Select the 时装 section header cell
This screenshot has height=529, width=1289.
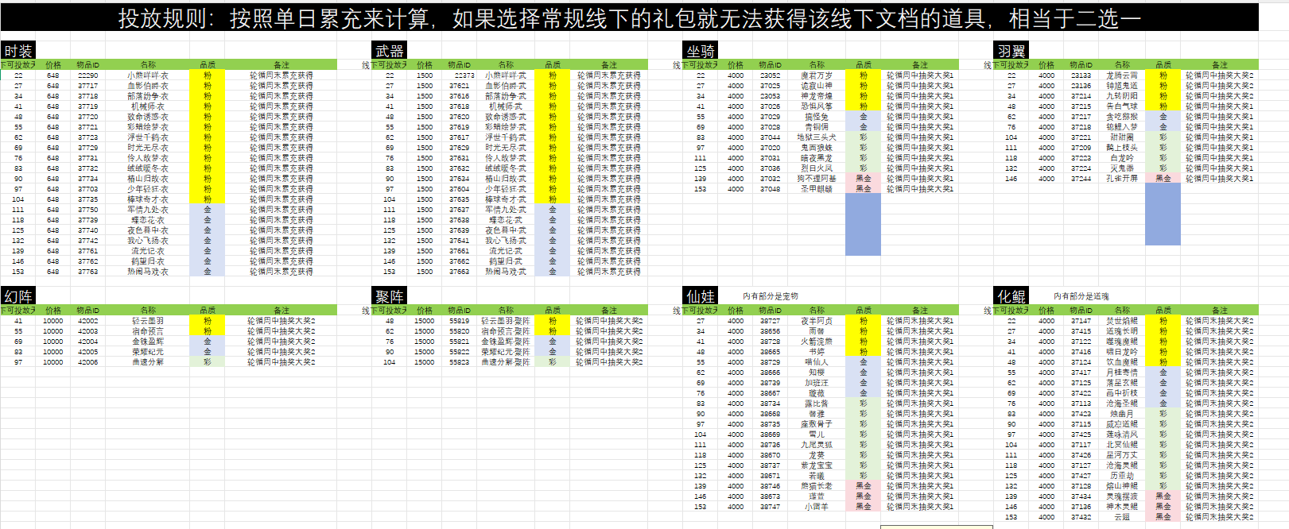[x=18, y=51]
